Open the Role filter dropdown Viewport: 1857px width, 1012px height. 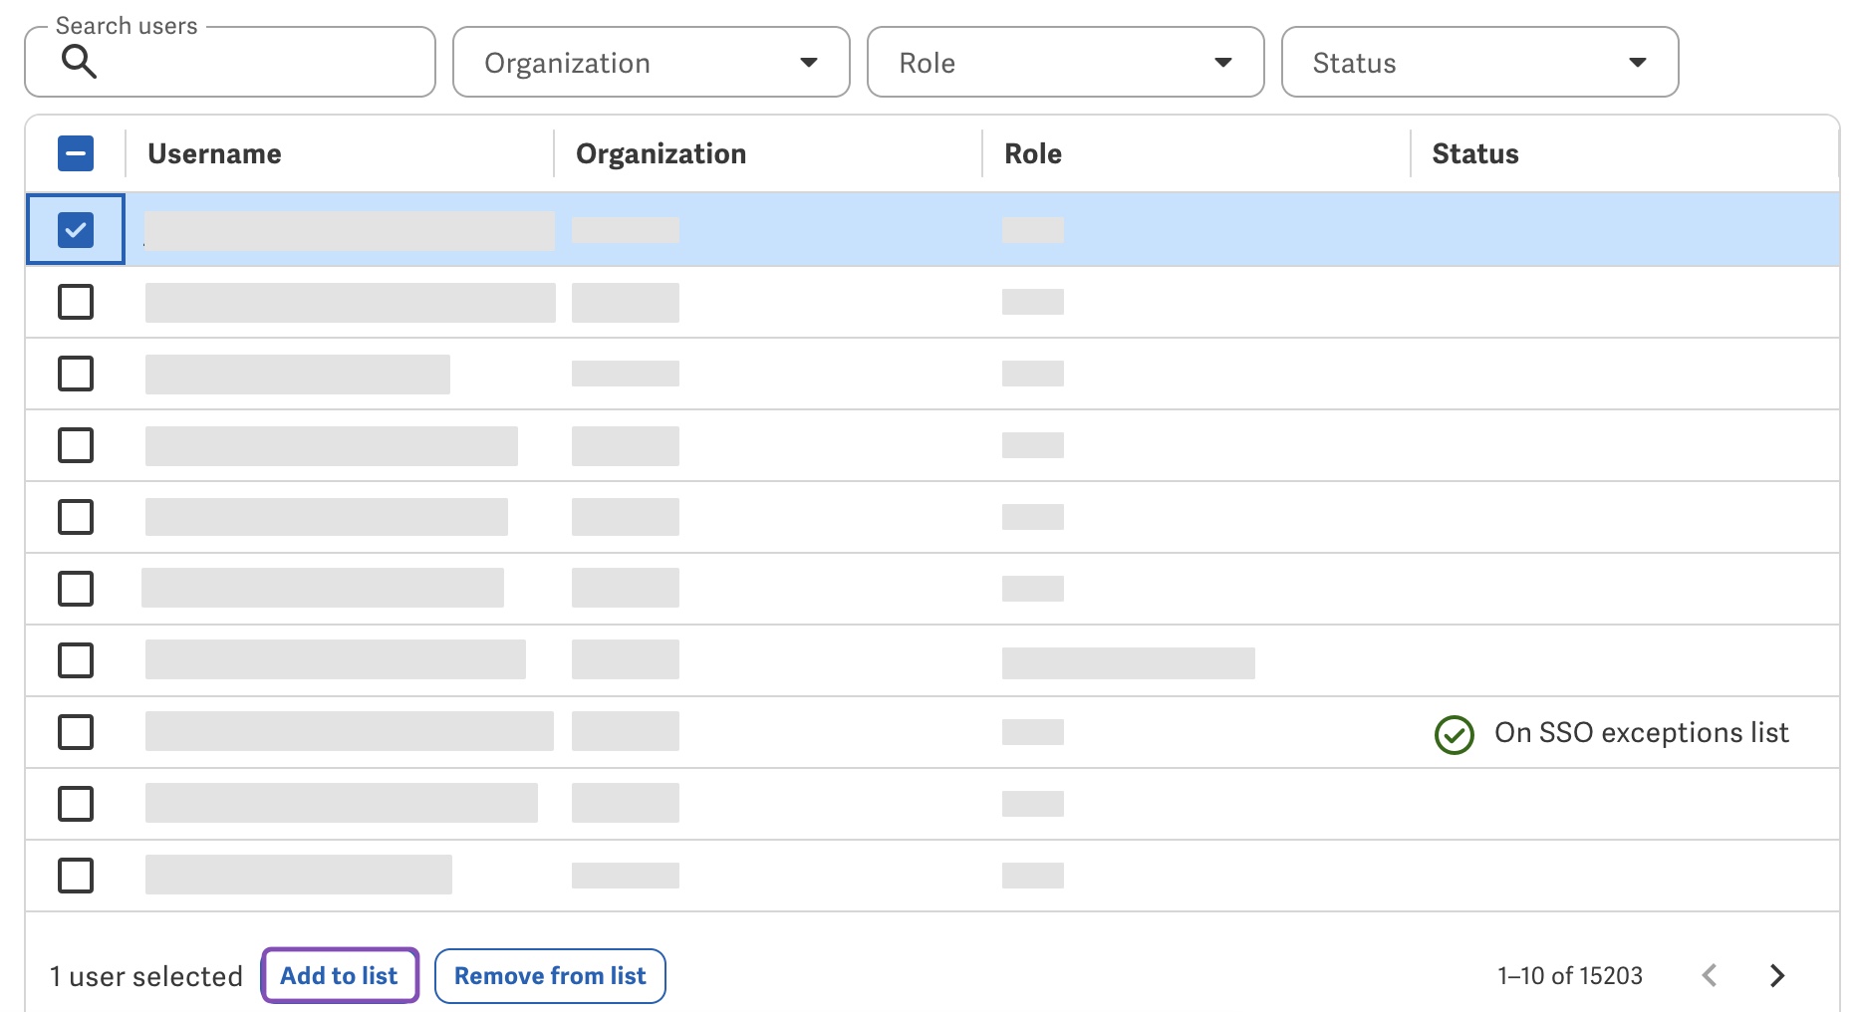tap(1066, 62)
